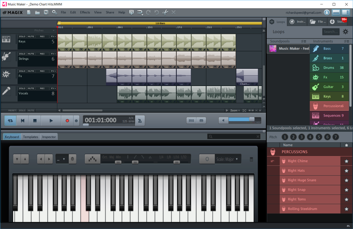The image size is (353, 229).
Task: Open the FX dropdown on the Keys track
Action: point(53,36)
